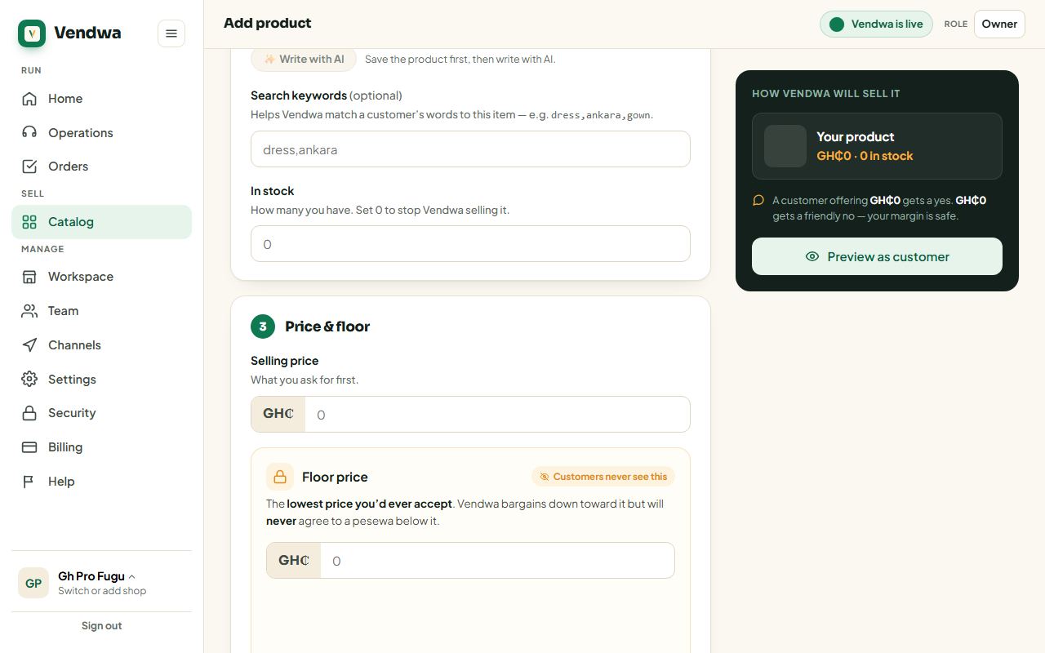Click the Team people icon
The height and width of the screenshot is (653, 1045).
[29, 311]
